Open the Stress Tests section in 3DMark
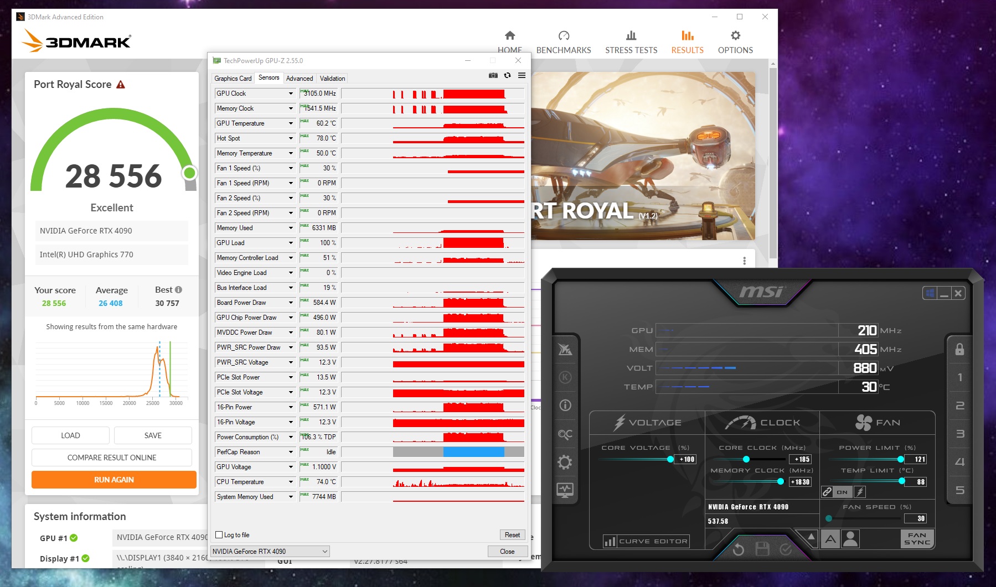Viewport: 996px width, 587px height. coord(631,43)
